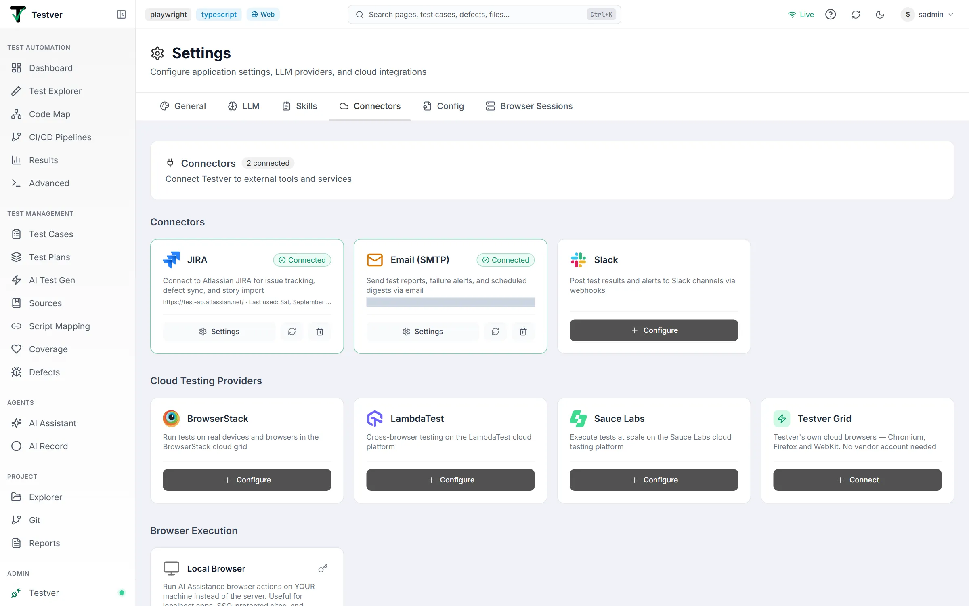This screenshot has width=969, height=606.
Task: Open Test Explorer in sidebar
Action: 67,91
